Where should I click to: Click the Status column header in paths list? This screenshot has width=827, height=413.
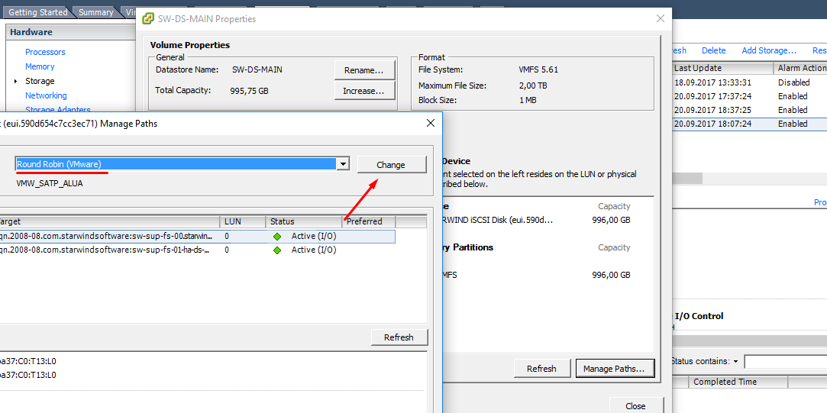pos(302,221)
